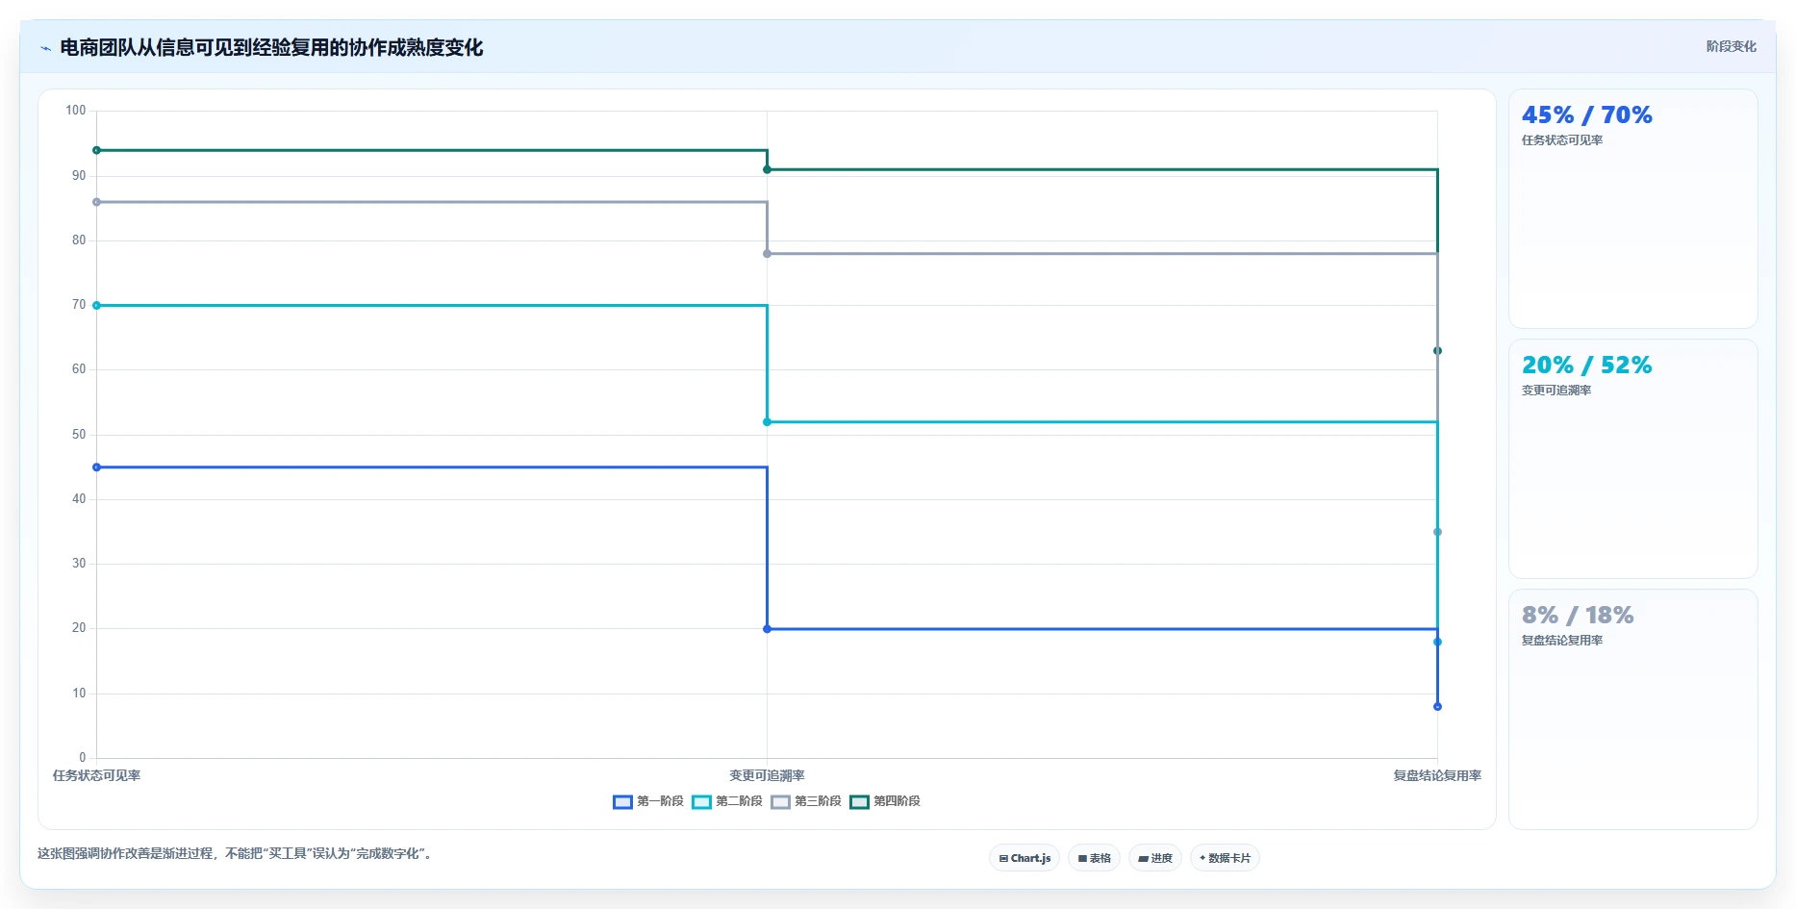Screen dimensions: 1796x909
Task: Click the 100 y-axis tick label
Action: (x=75, y=111)
